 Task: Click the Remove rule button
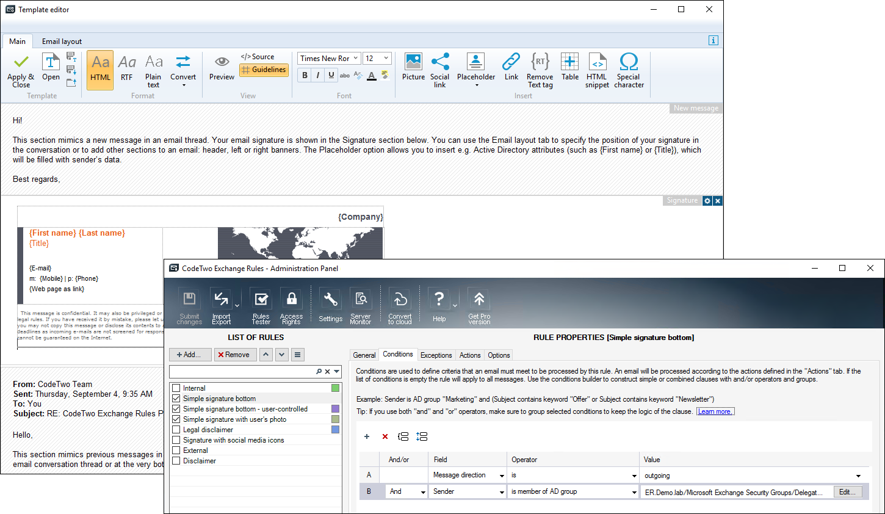coord(236,355)
